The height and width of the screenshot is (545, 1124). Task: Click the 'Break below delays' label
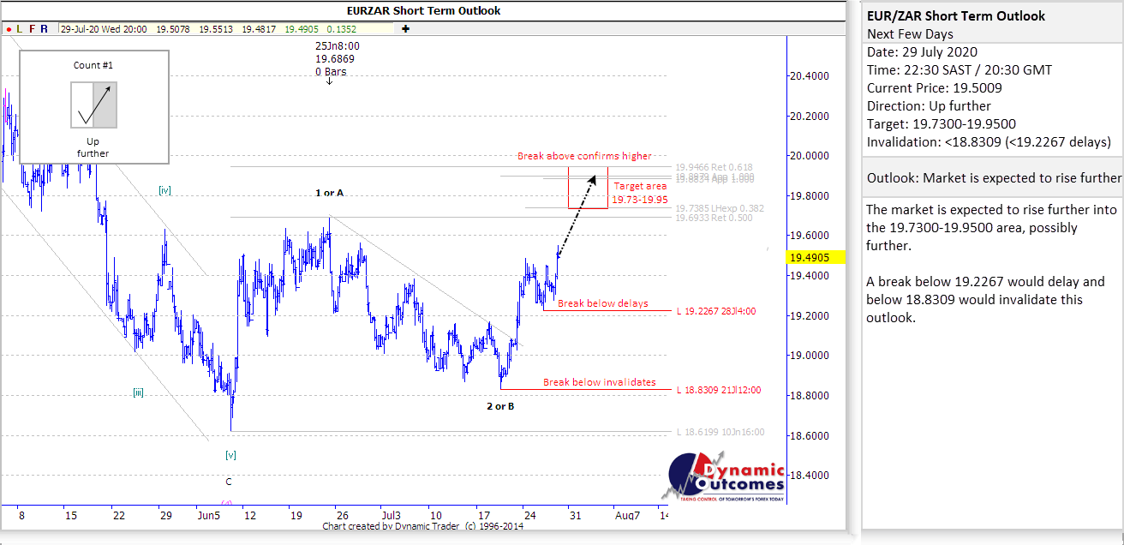pos(602,303)
